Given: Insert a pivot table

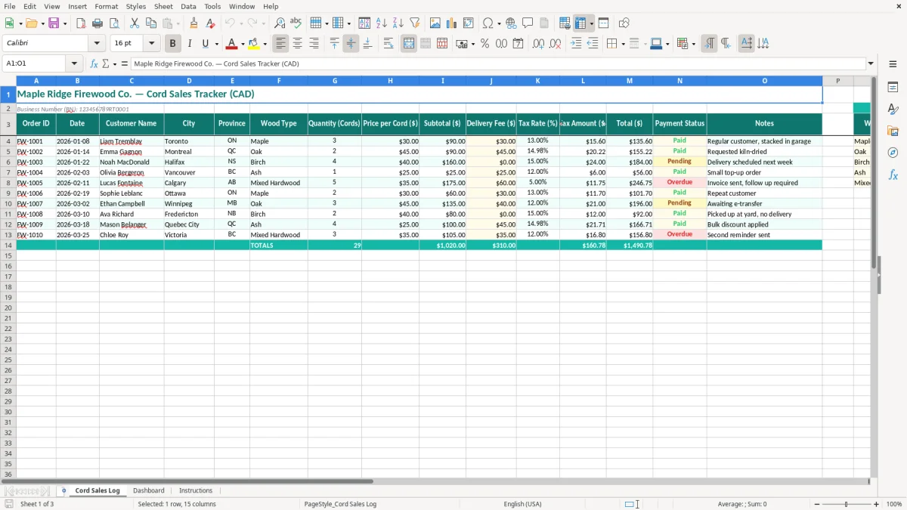Looking at the screenshot, I should 469,23.
